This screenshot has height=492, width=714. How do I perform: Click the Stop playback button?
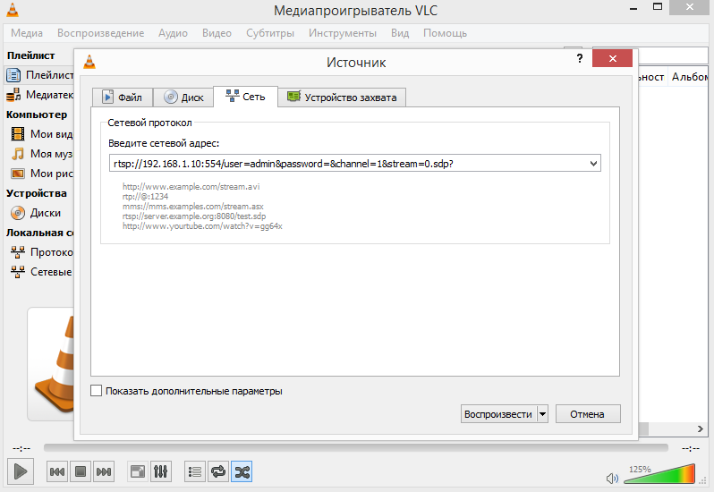(81, 472)
